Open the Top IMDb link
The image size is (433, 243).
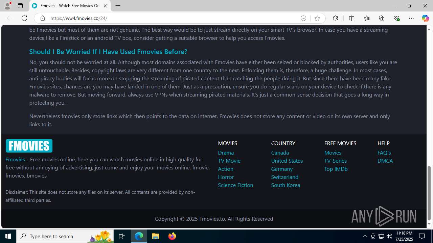click(336, 169)
